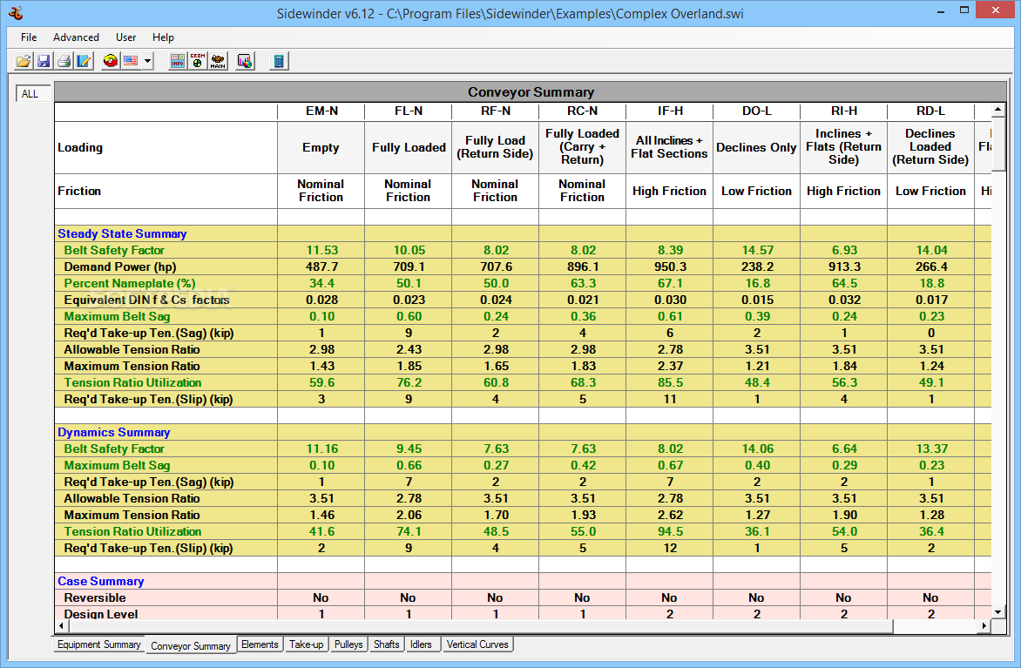
Task: Click the RF-N column header
Action: tap(496, 111)
